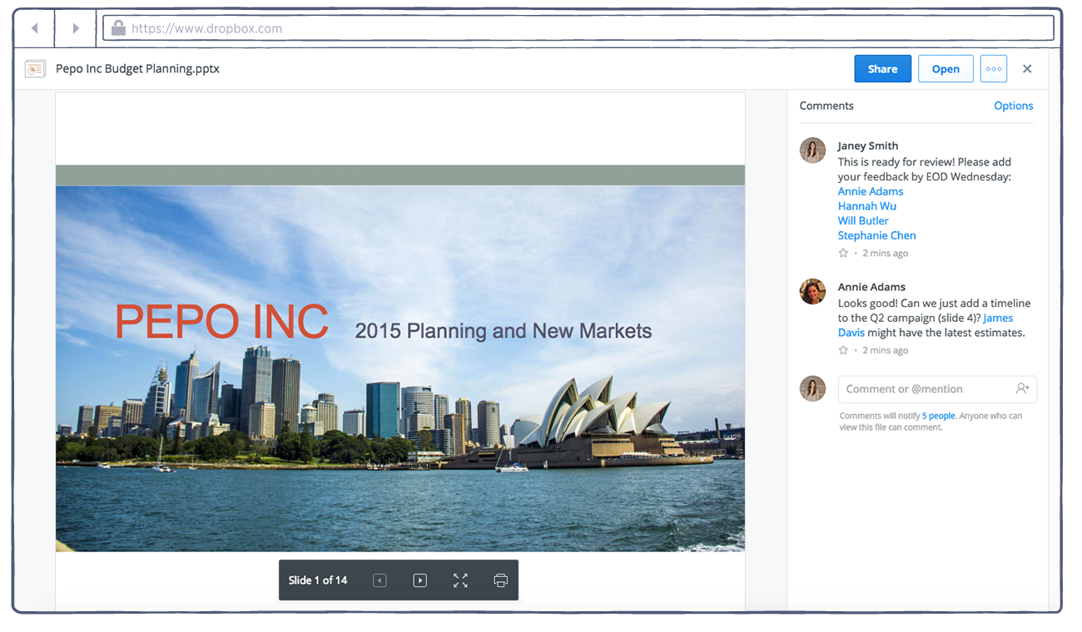Click the Annie Adams mention link
Image resolution: width=1082 pixels, height=632 pixels.
tap(870, 191)
